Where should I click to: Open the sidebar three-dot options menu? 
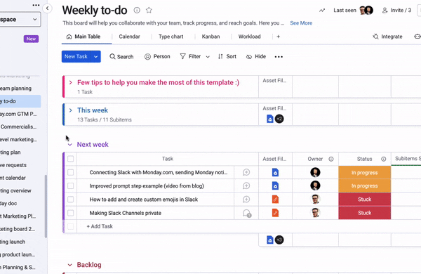(36, 5)
